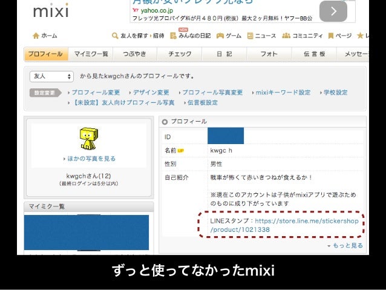Click the yellow box character profile picture
386x290 pixels.
pos(88,138)
